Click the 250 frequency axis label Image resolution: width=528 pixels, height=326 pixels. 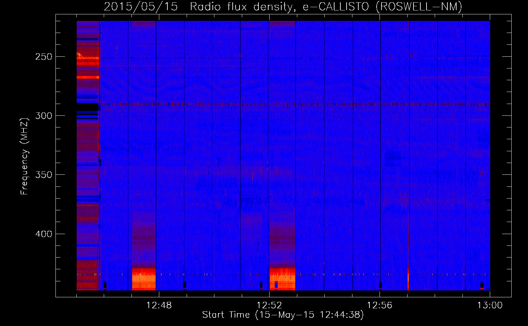tap(44, 57)
